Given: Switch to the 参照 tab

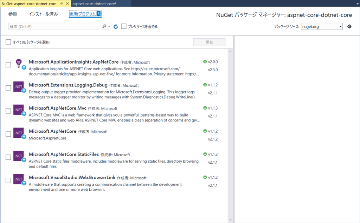Looking at the screenshot, I should pyautogui.click(x=13, y=14).
